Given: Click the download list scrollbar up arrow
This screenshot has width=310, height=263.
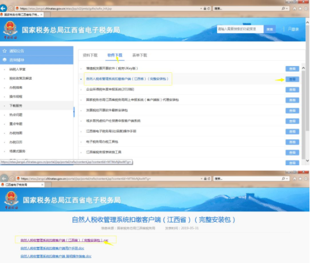Looking at the screenshot, I should point(304,68).
